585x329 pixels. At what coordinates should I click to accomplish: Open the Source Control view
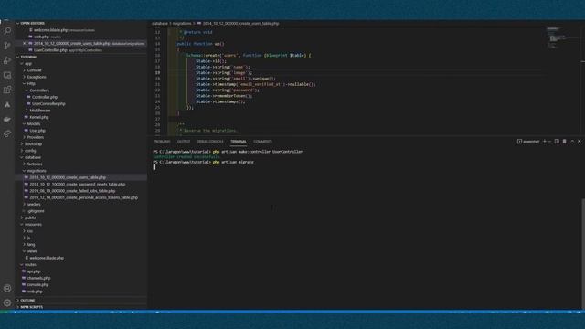(7, 46)
